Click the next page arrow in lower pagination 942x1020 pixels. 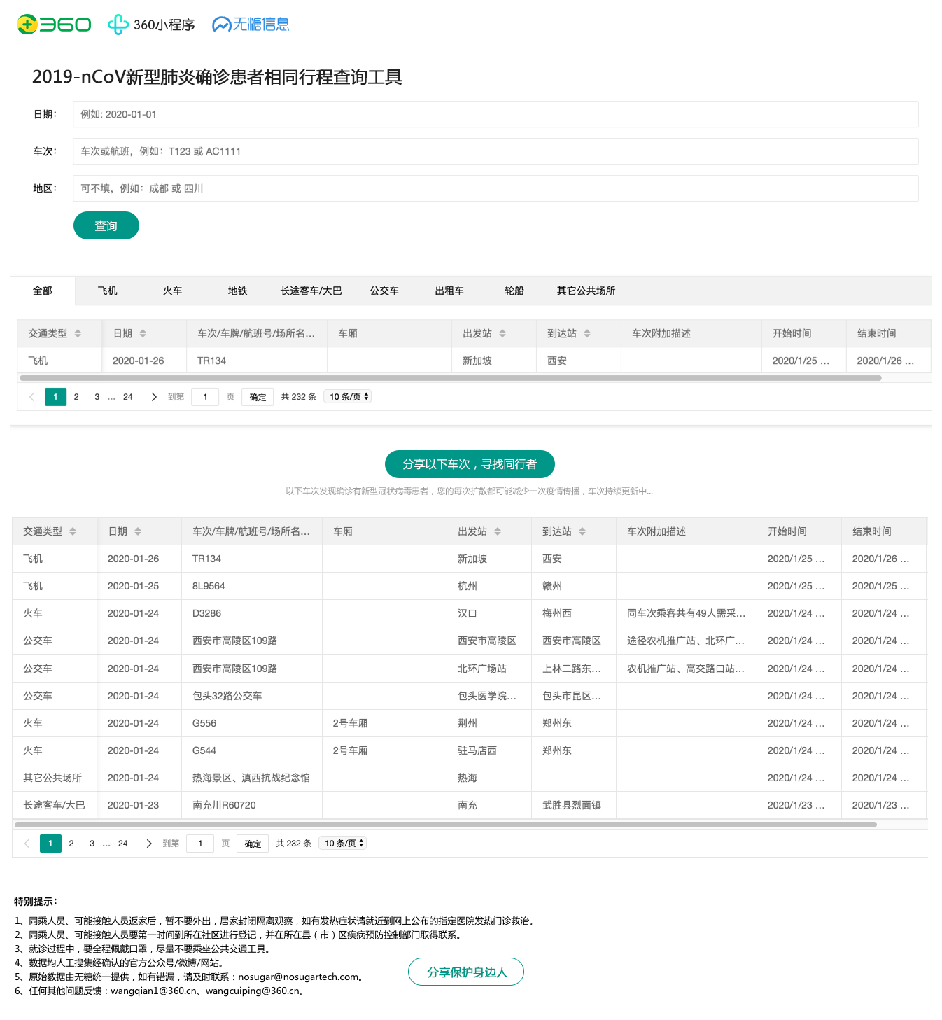tap(148, 844)
